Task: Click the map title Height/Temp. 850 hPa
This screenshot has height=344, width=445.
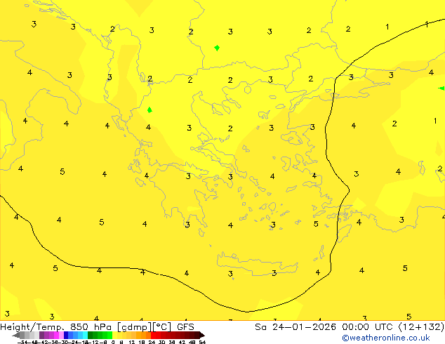Action: (x=56, y=327)
